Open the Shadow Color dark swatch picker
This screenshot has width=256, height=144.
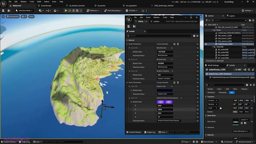(x=165, y=90)
